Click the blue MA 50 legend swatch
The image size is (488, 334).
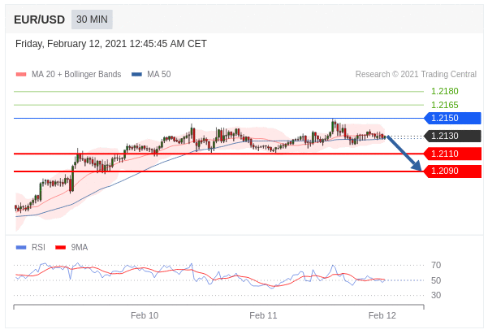[136, 75]
